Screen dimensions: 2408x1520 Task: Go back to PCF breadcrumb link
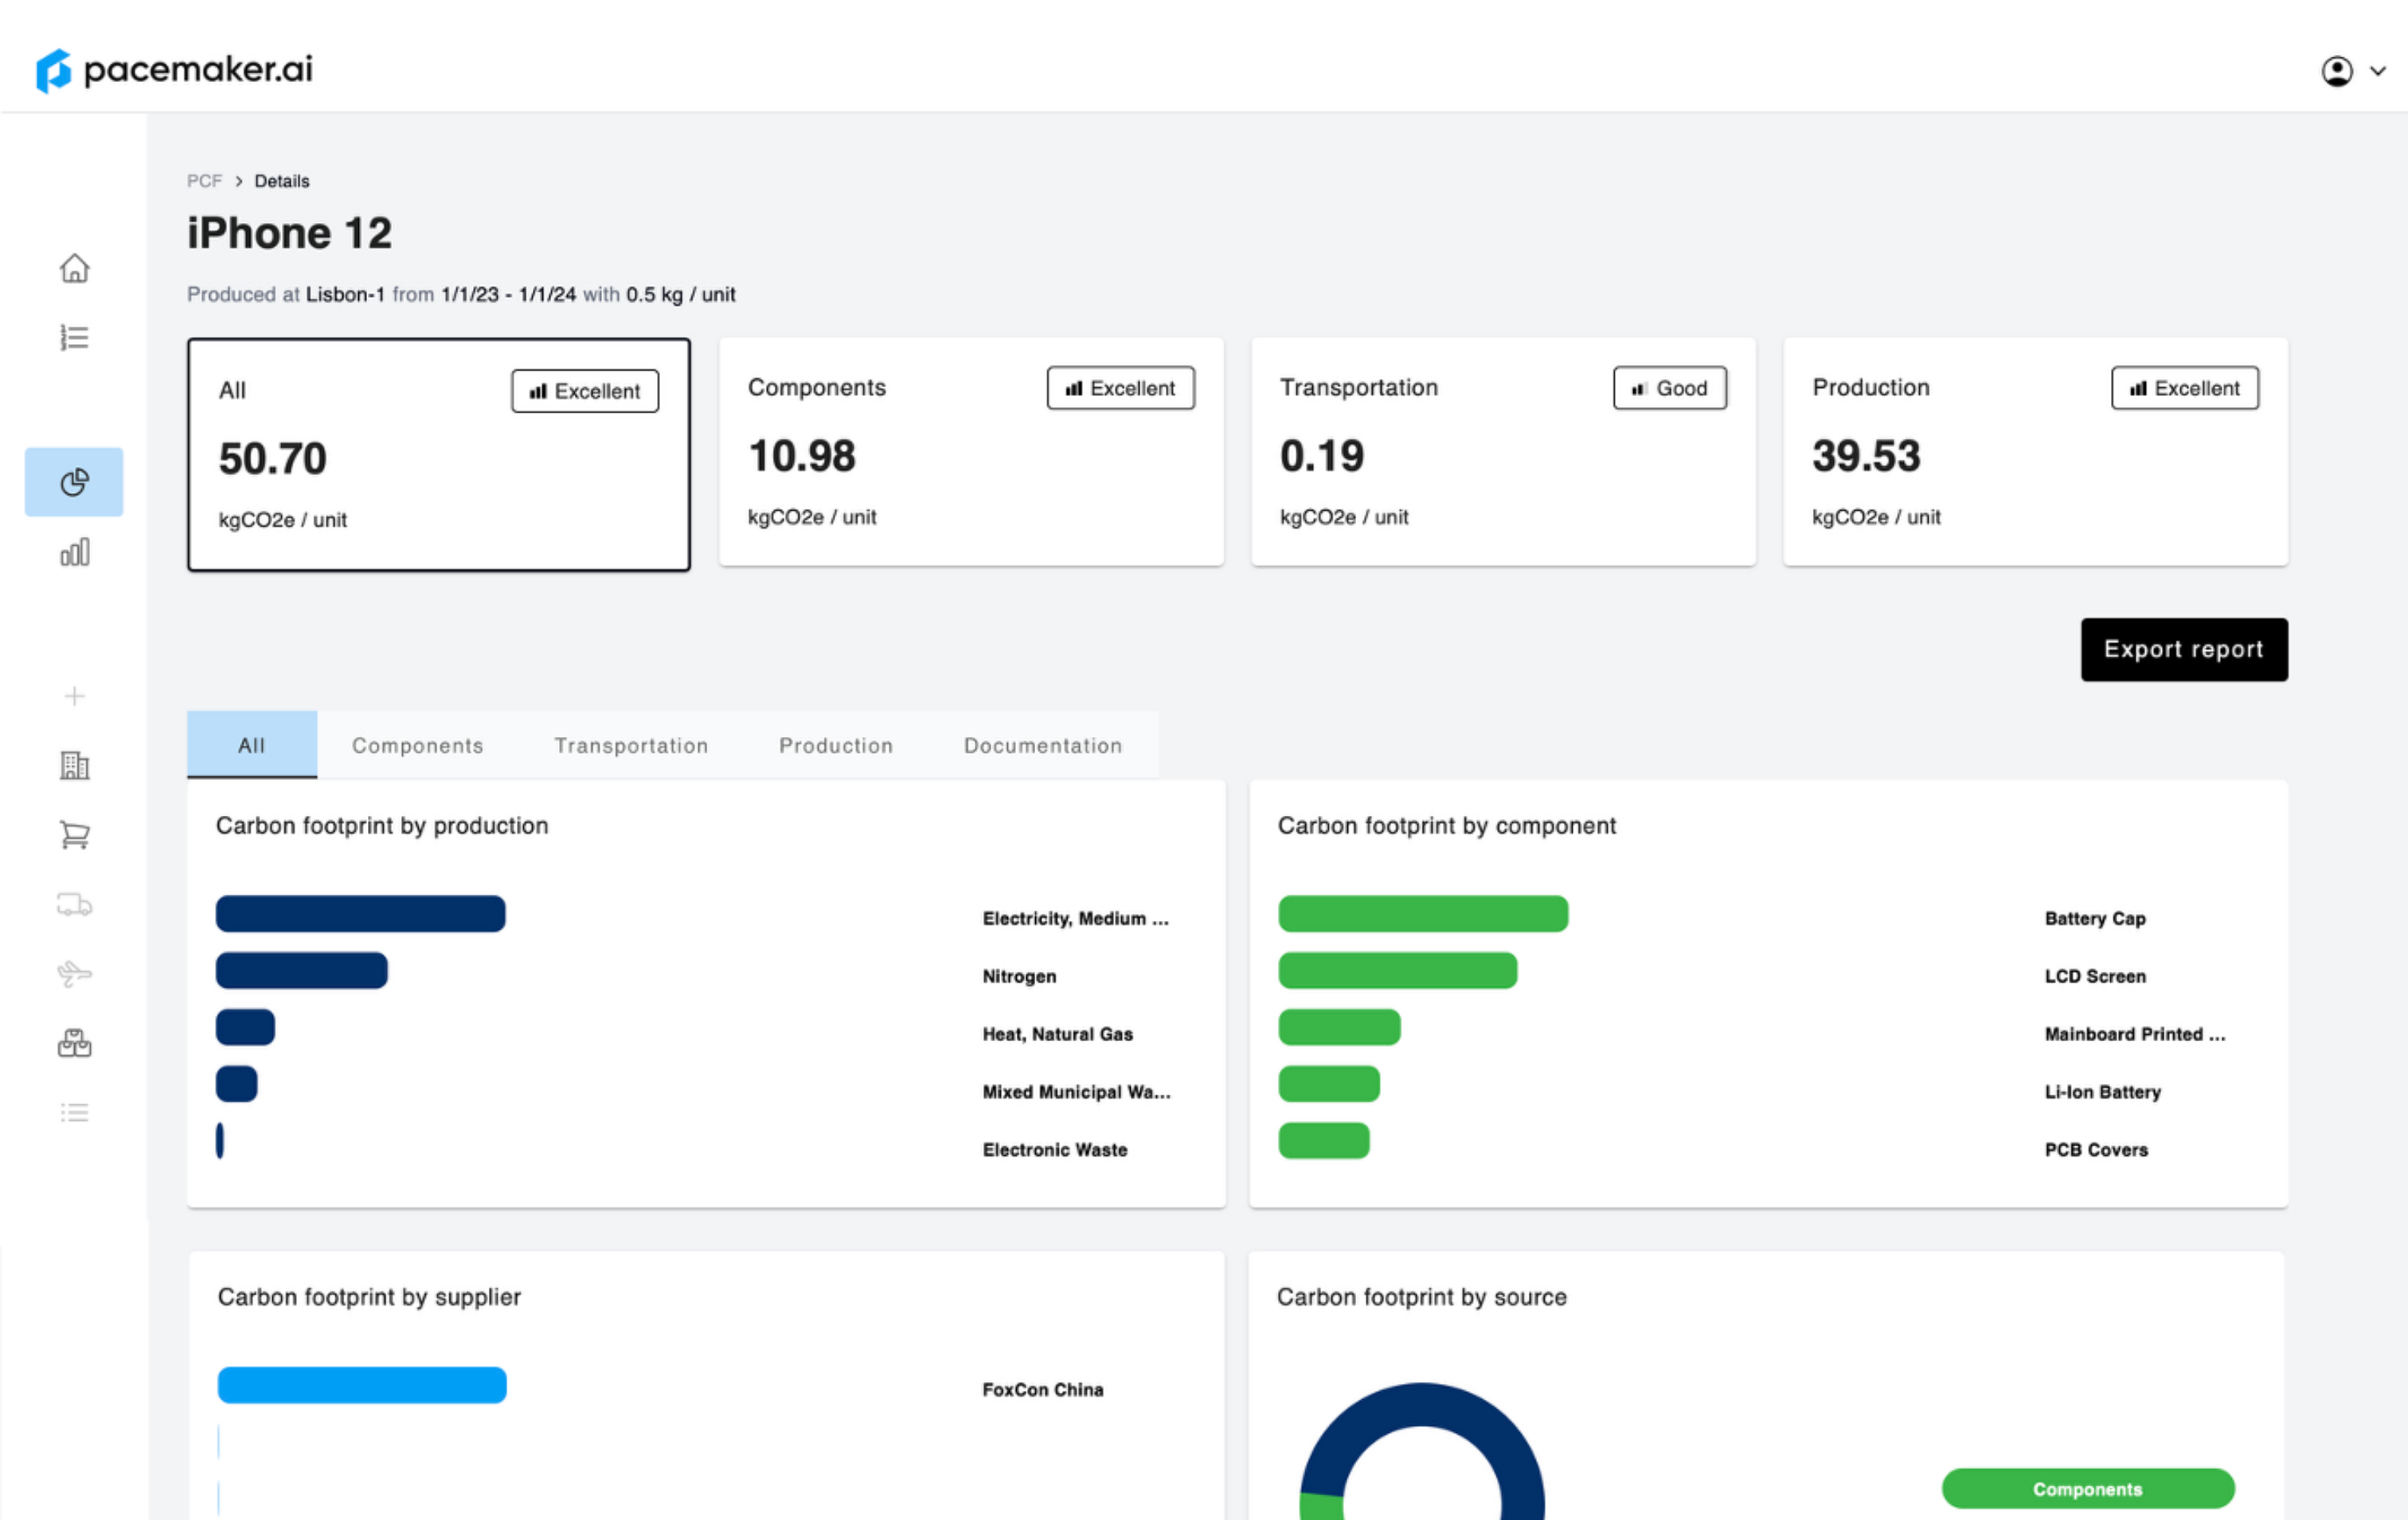204,181
